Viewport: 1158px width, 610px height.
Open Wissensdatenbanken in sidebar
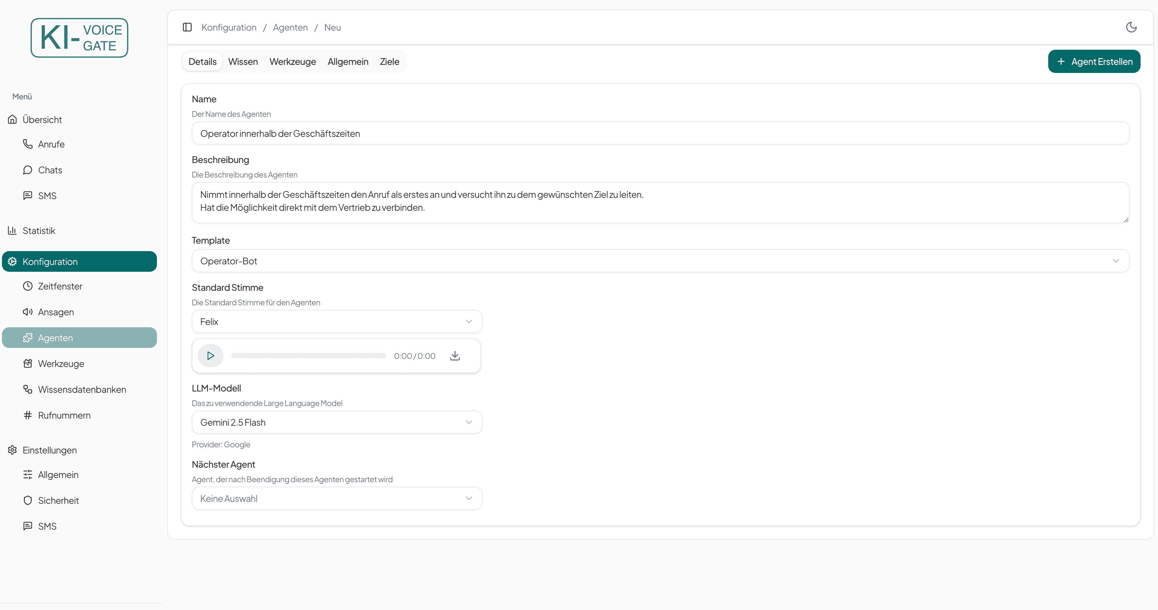click(81, 390)
